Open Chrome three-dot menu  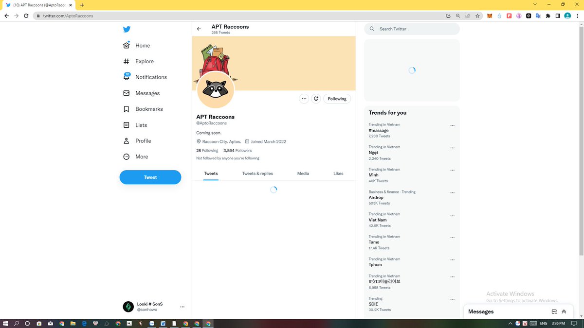(x=577, y=16)
